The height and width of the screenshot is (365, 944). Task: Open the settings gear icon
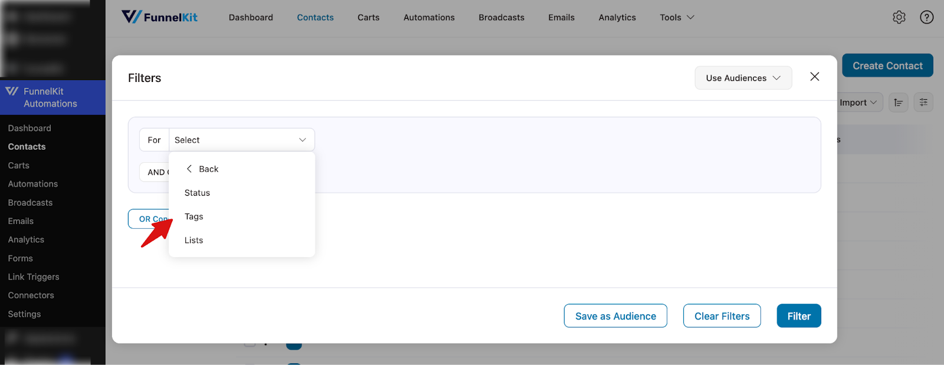[899, 18]
